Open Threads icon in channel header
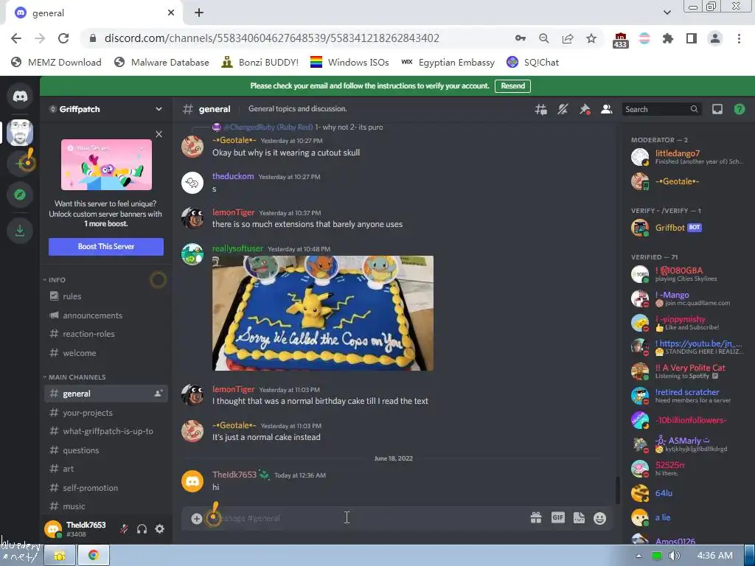The width and height of the screenshot is (755, 566). click(540, 109)
